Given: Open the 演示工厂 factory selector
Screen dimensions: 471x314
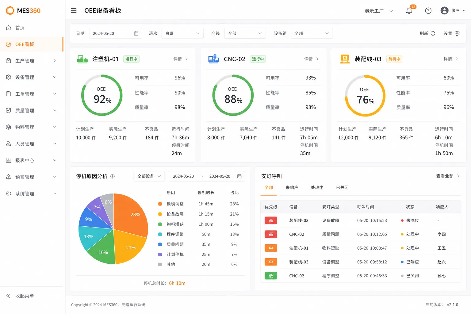Looking at the screenshot, I should [379, 11].
